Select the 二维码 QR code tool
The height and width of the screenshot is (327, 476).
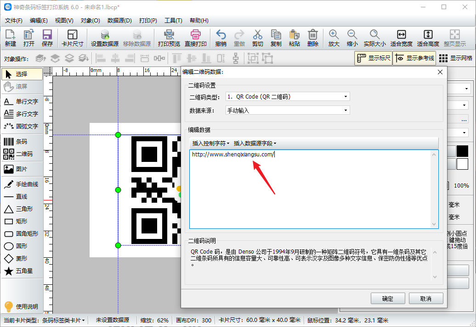pos(22,154)
